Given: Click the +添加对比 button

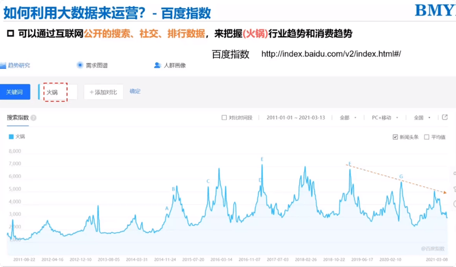Looking at the screenshot, I should [x=104, y=92].
